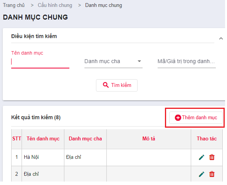227x185 pixels.
Task: Click the delete trash icon for Hà Nội row
Action: [x=212, y=157]
